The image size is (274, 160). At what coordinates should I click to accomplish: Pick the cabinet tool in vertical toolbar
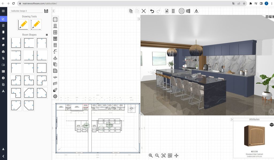[55, 39]
